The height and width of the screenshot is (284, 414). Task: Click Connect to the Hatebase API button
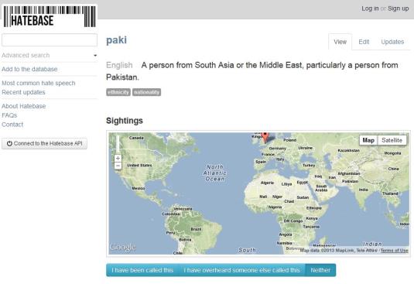(x=44, y=143)
